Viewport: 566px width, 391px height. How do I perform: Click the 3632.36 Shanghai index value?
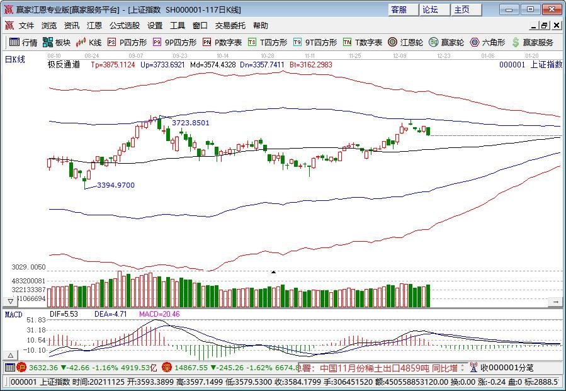tap(43, 368)
